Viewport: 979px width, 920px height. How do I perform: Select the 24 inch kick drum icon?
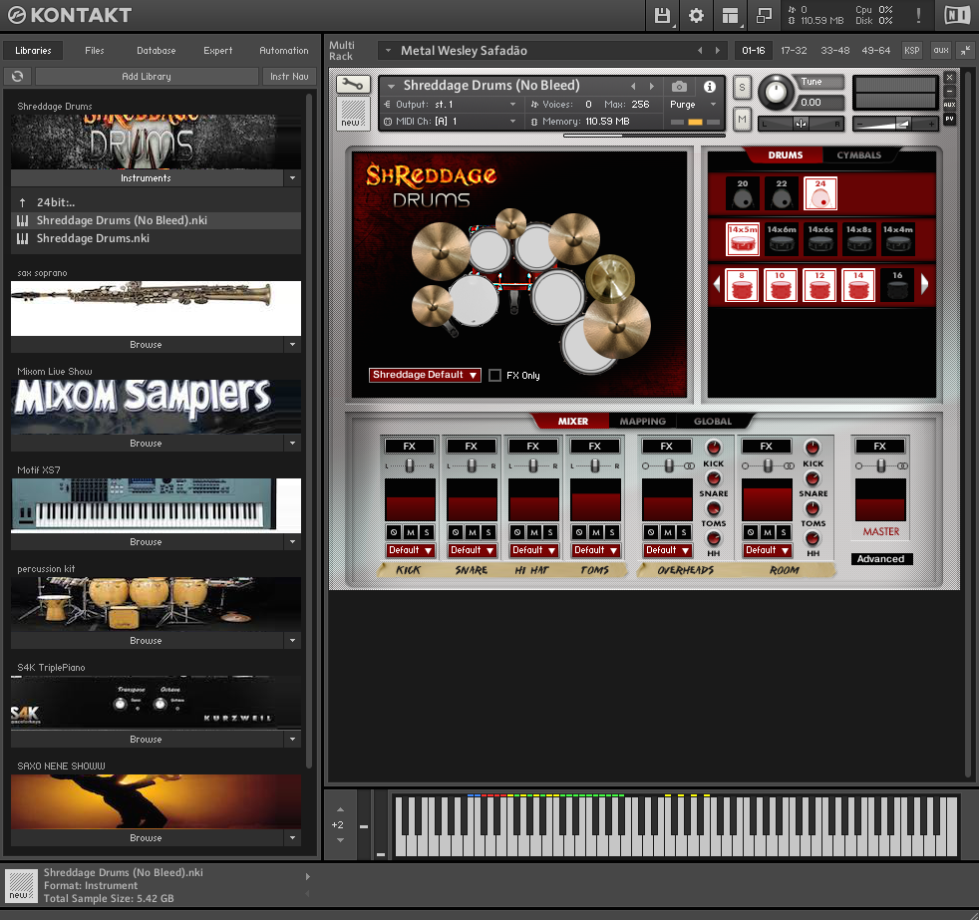pos(820,193)
